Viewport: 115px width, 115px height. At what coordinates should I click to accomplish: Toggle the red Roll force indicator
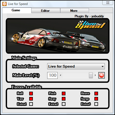(31, 94)
